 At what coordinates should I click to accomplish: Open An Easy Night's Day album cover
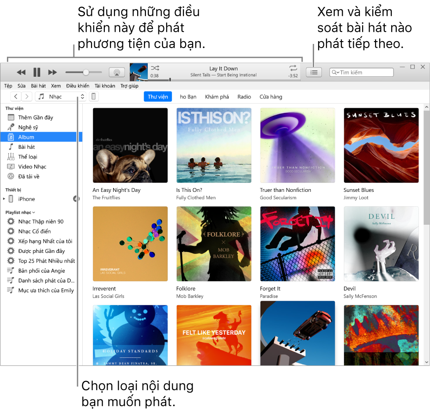coord(130,145)
